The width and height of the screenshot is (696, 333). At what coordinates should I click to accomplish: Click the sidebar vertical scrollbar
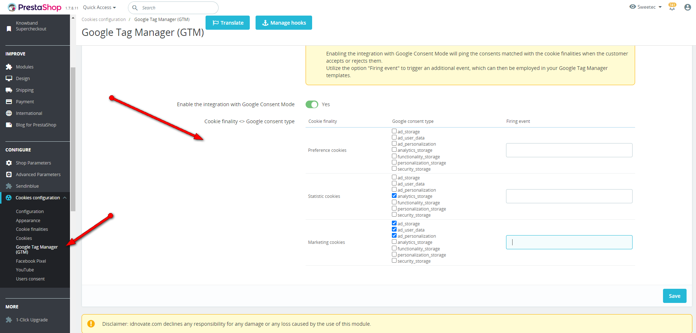pos(73,139)
